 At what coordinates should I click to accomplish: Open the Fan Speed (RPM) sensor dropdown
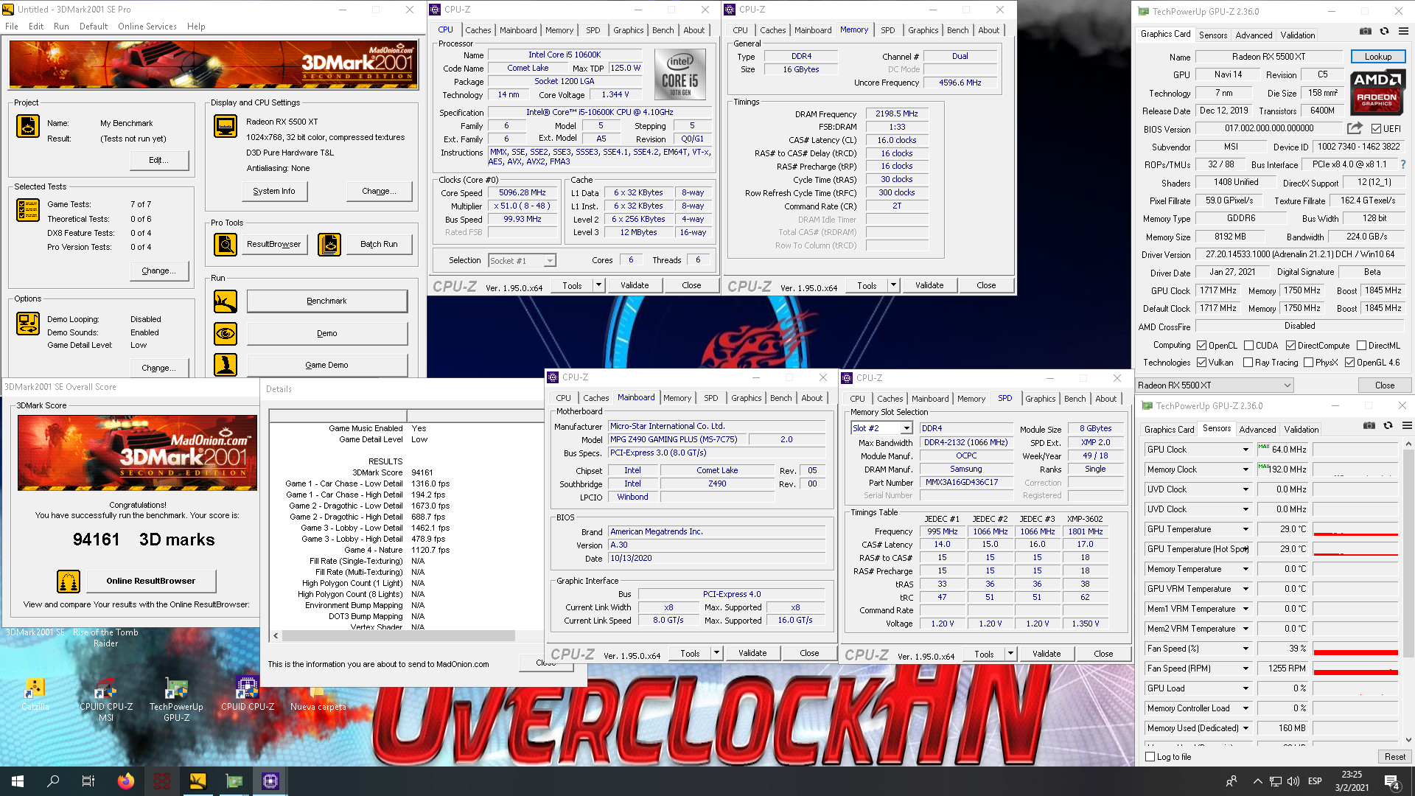[1245, 668]
